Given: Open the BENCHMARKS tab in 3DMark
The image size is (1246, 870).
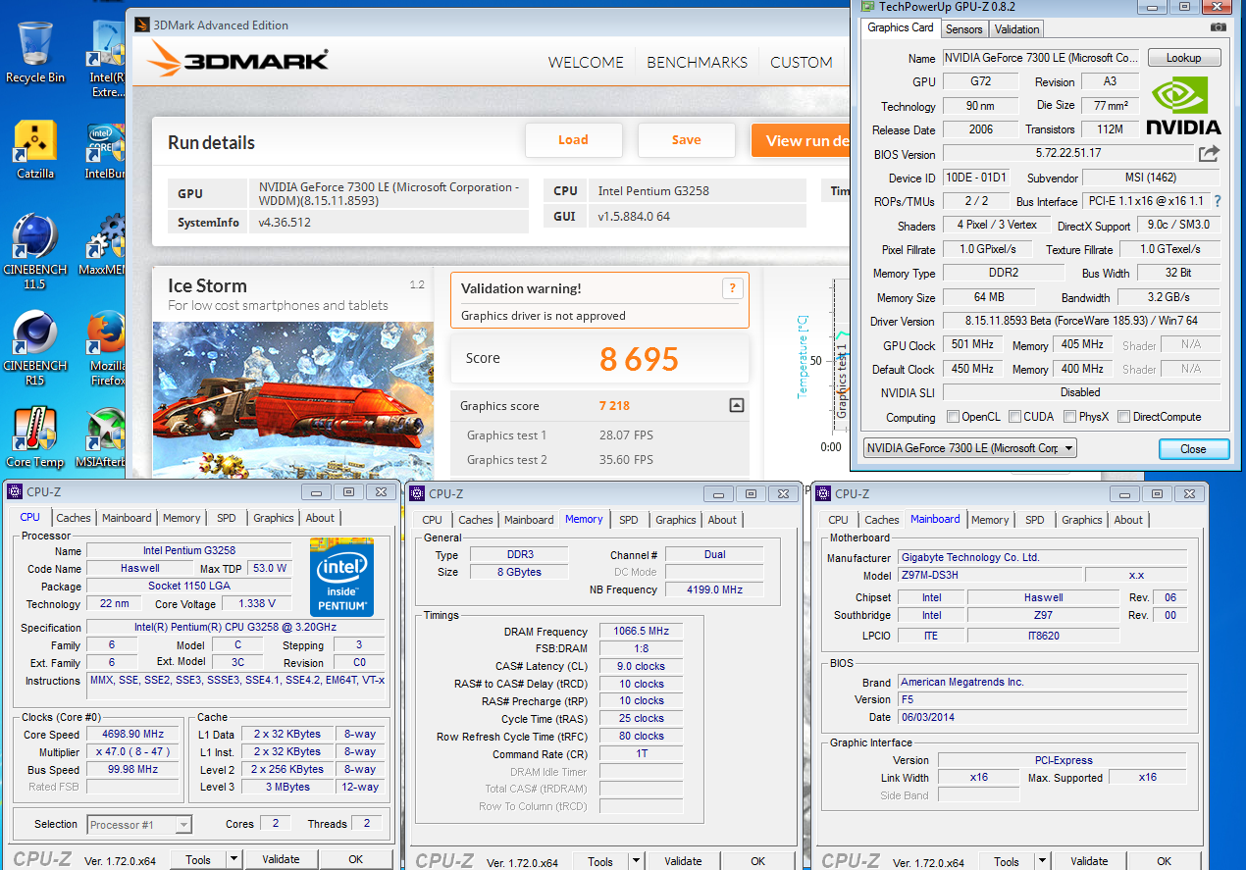Looking at the screenshot, I should coord(697,62).
